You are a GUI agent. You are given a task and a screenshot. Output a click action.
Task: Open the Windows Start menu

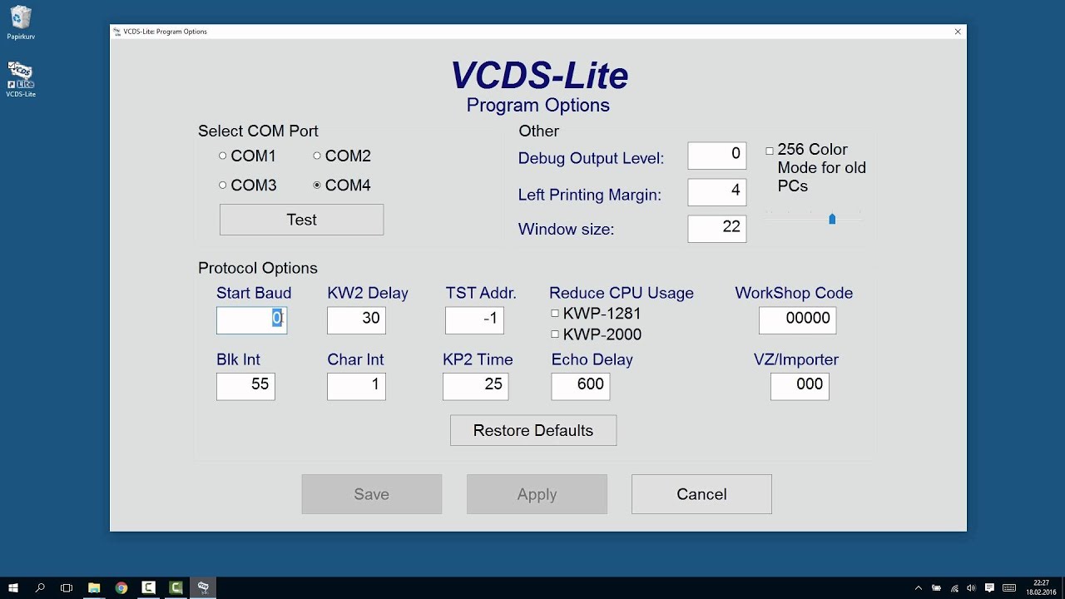[x=13, y=587]
